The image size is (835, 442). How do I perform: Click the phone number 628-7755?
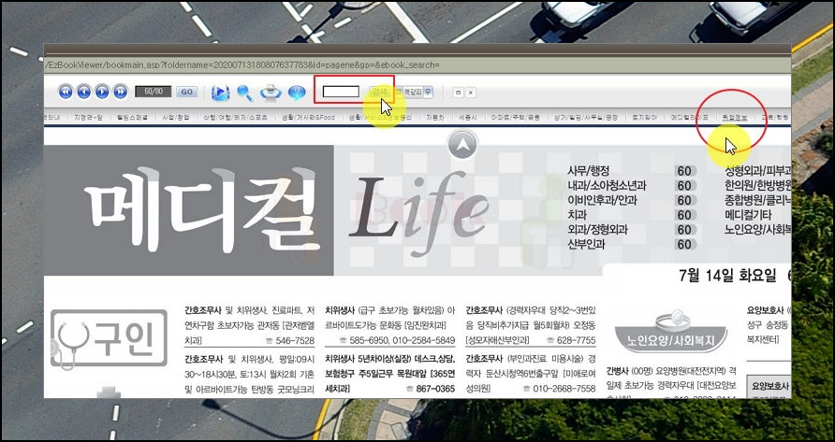tap(576, 340)
